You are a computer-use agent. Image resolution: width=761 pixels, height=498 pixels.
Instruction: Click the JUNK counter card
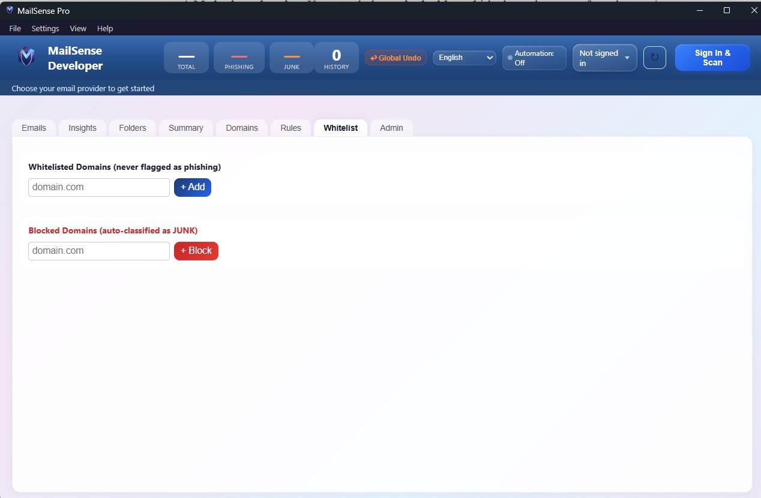[292, 58]
